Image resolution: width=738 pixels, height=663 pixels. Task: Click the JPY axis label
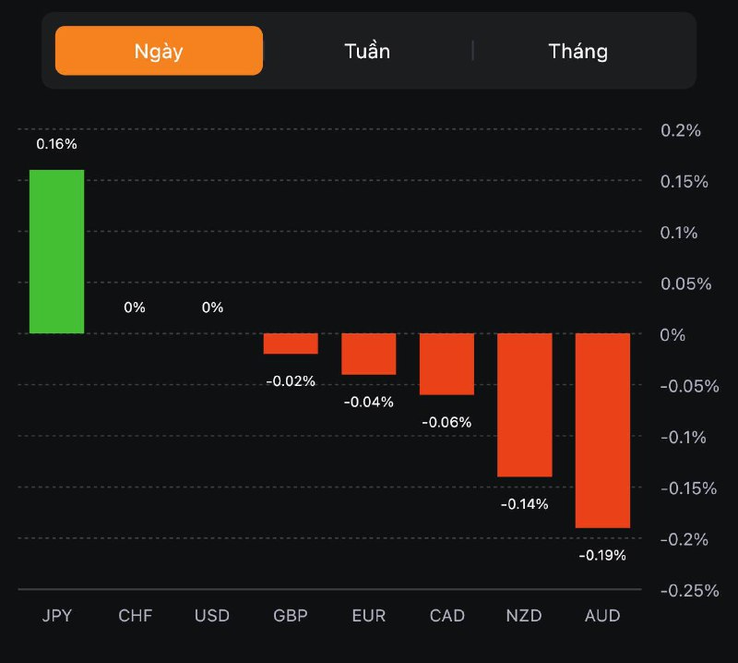[x=56, y=616]
